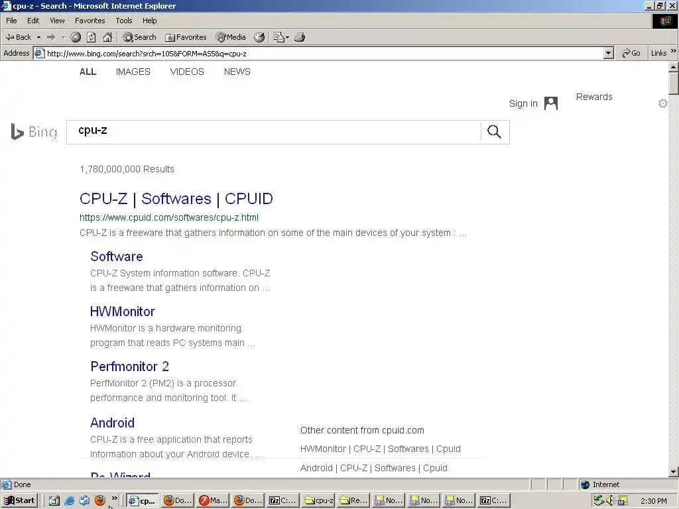Launch Firefox from quick launch
This screenshot has height=509, width=679.
[x=100, y=500]
